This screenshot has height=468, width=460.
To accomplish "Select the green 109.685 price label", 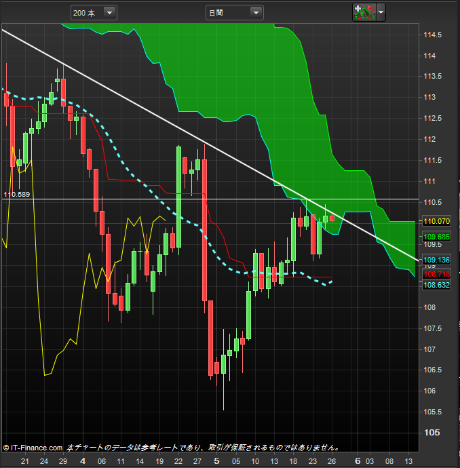I will click(436, 237).
